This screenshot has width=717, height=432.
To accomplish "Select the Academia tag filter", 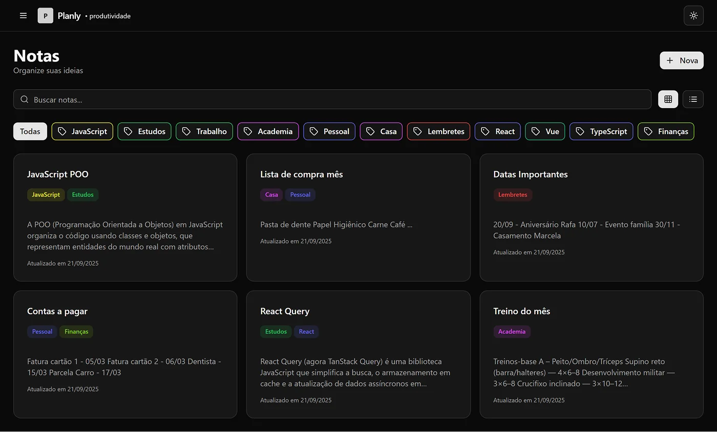I will coord(268,131).
